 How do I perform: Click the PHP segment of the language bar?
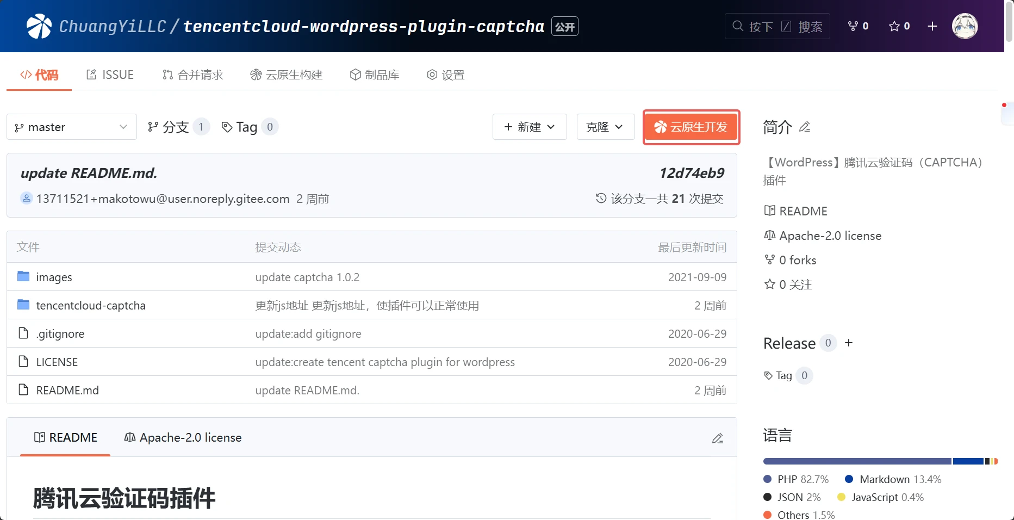click(857, 461)
